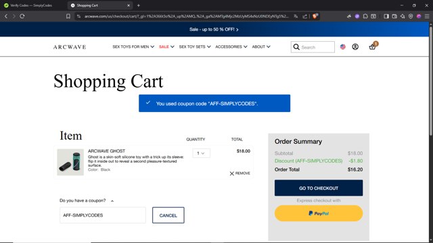
Task: Collapse the 'Do you have a coupon?' section
Action: click(x=87, y=200)
